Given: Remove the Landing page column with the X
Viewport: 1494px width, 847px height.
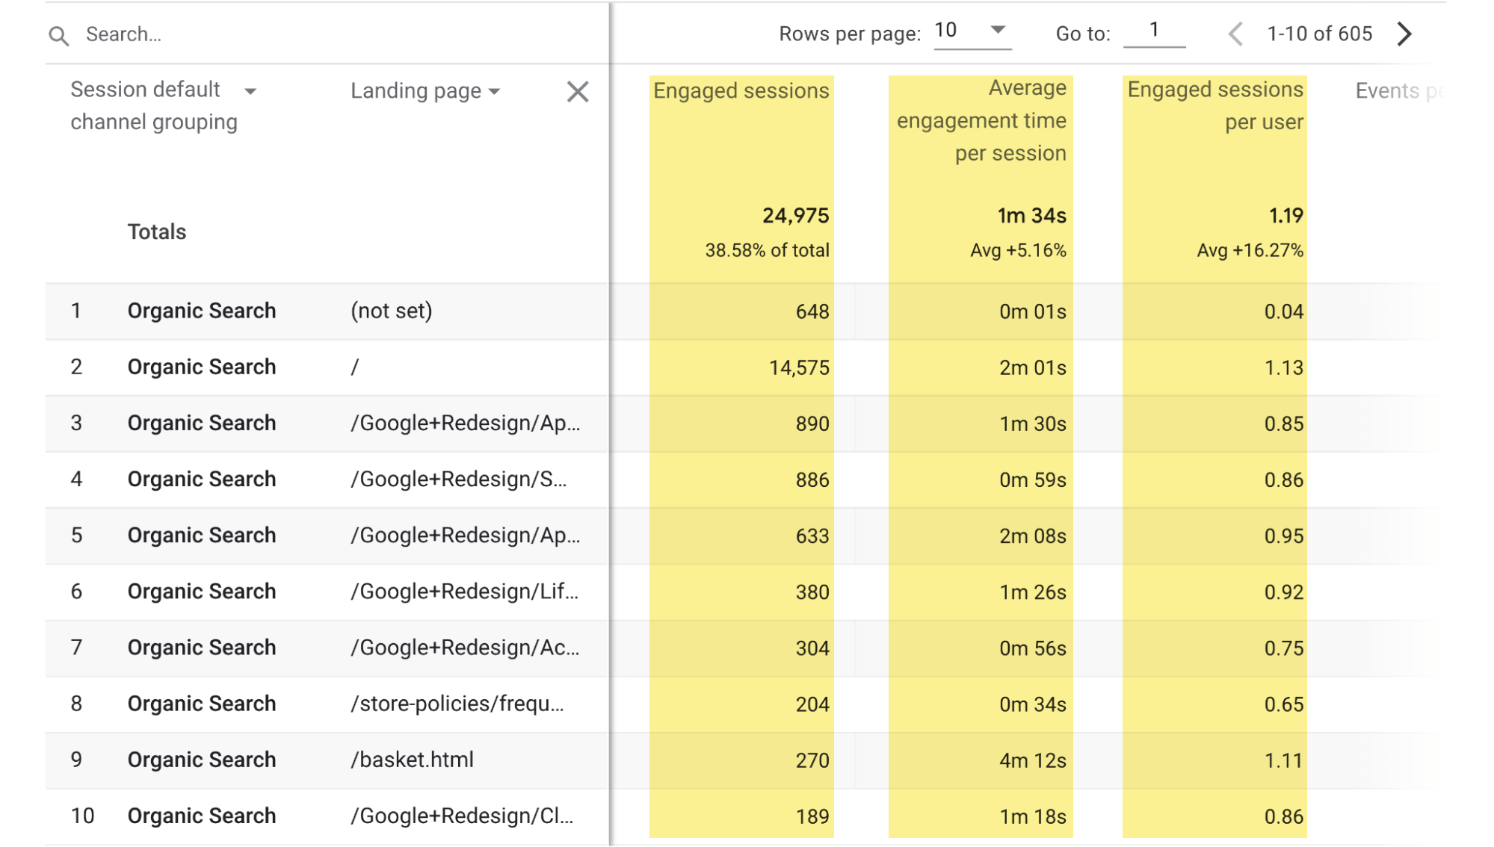Looking at the screenshot, I should pos(578,92).
